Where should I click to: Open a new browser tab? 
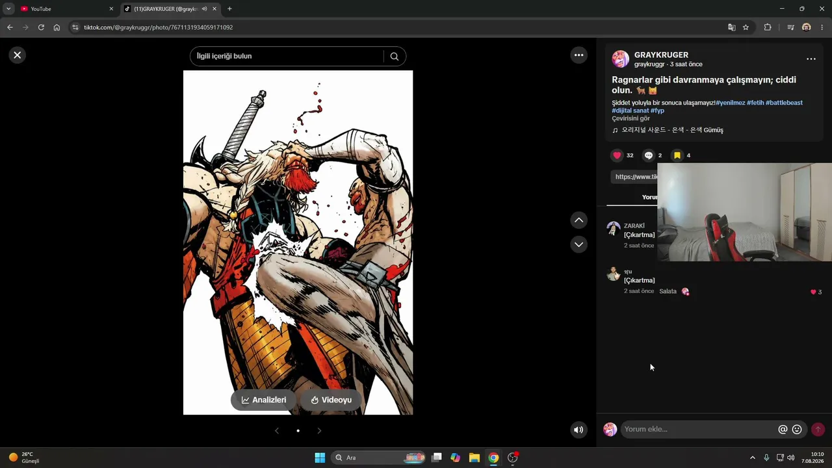[229, 9]
